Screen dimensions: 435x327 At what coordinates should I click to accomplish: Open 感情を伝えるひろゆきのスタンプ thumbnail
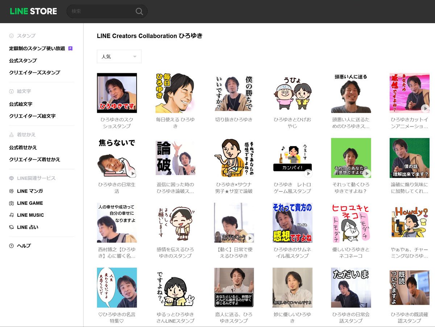coord(175,223)
